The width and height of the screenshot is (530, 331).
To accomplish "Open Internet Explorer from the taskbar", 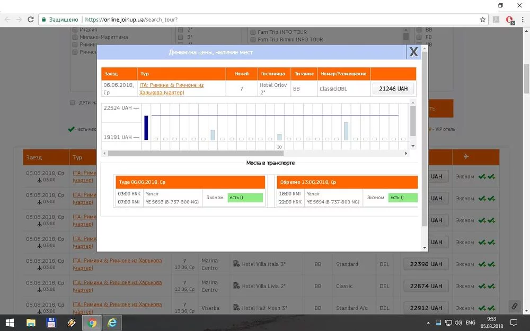I will (112, 323).
